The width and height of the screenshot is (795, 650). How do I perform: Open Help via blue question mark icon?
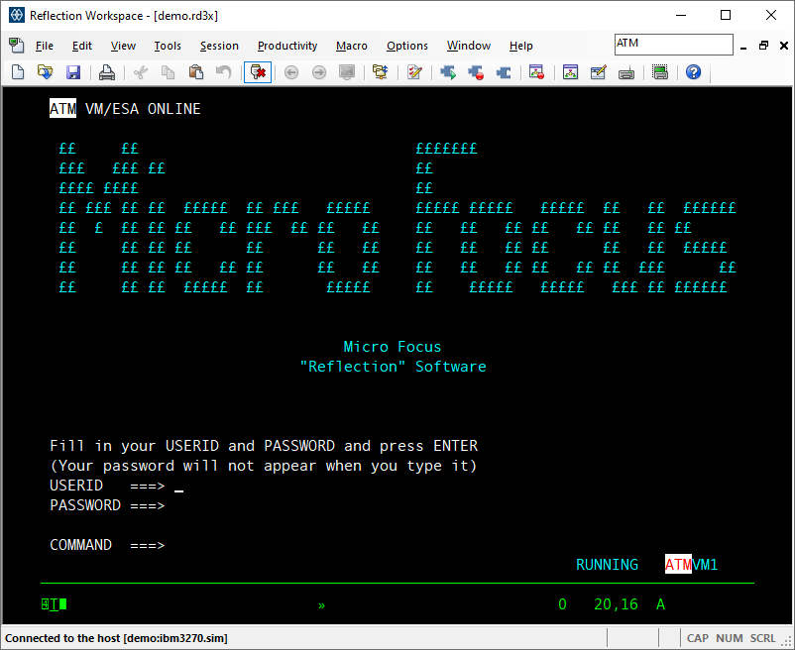pyautogui.click(x=693, y=72)
